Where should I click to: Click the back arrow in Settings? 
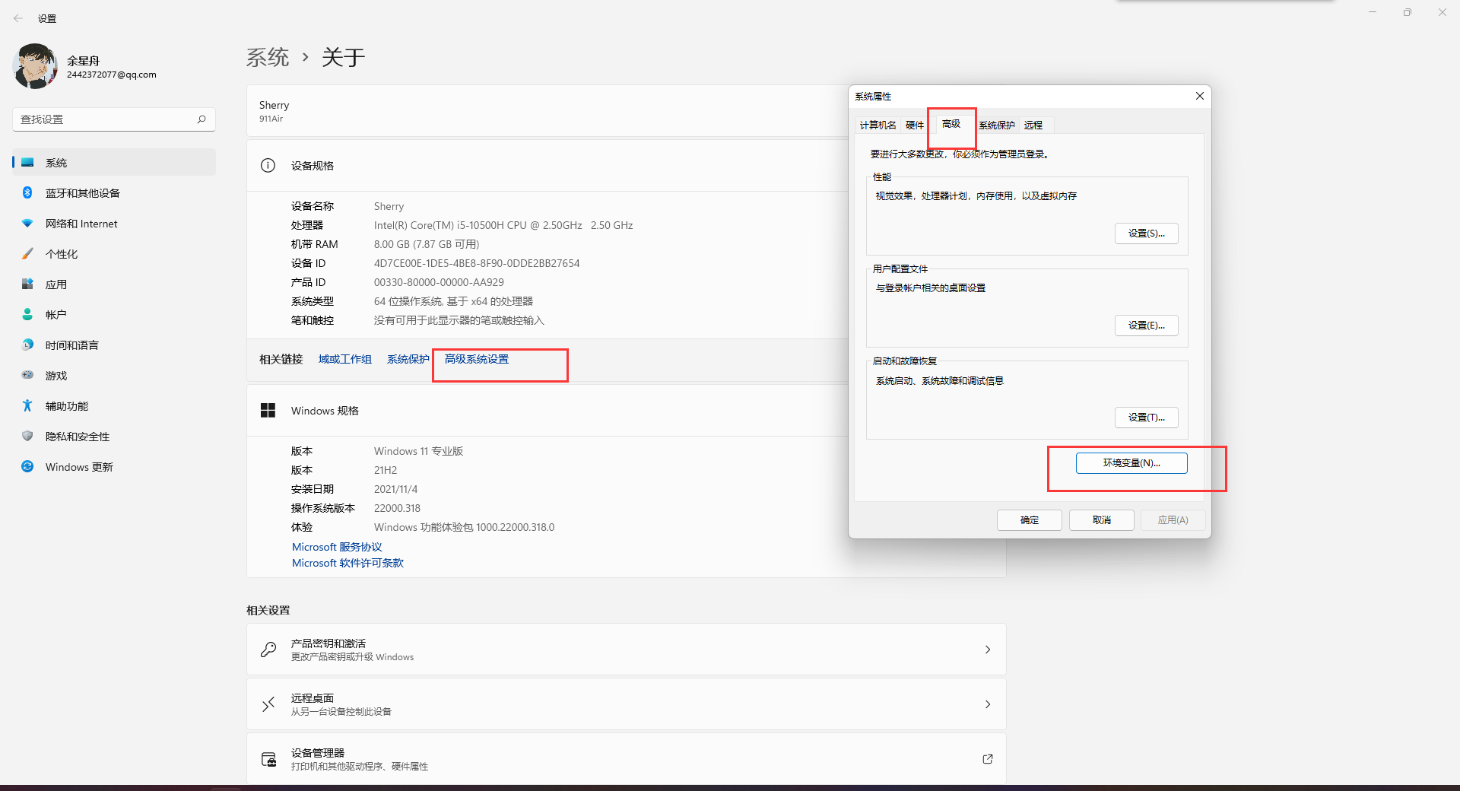[x=17, y=18]
